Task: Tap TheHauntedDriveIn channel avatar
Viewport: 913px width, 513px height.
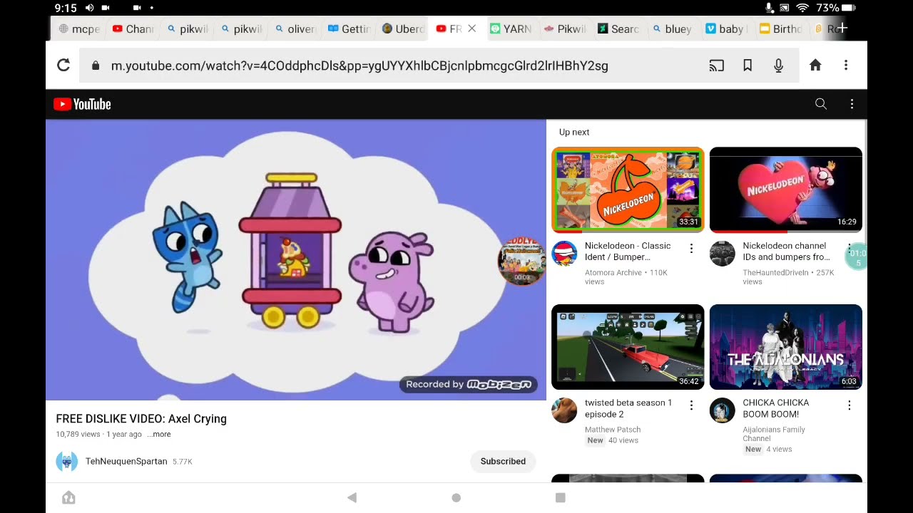Action: pos(722,254)
